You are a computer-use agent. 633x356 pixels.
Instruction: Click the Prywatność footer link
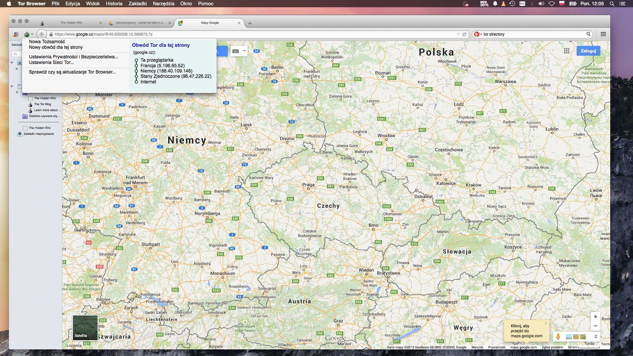coord(496,347)
